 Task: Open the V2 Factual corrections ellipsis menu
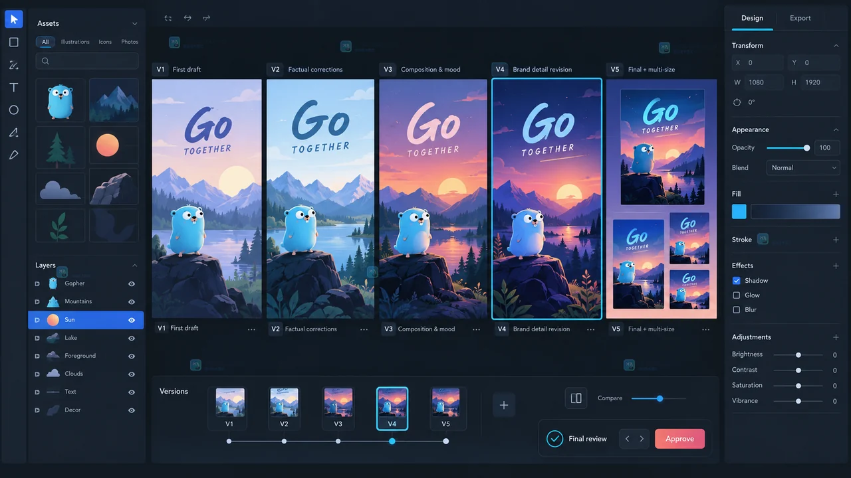pos(364,329)
